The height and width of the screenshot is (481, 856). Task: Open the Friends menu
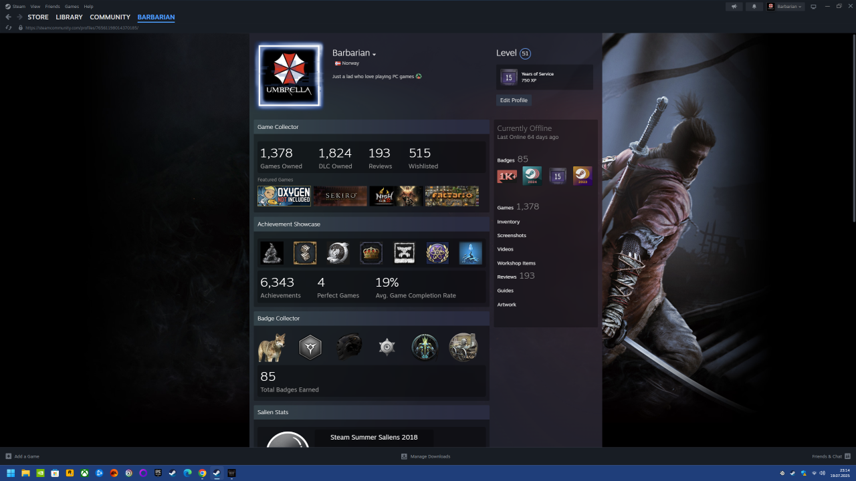[x=52, y=6]
